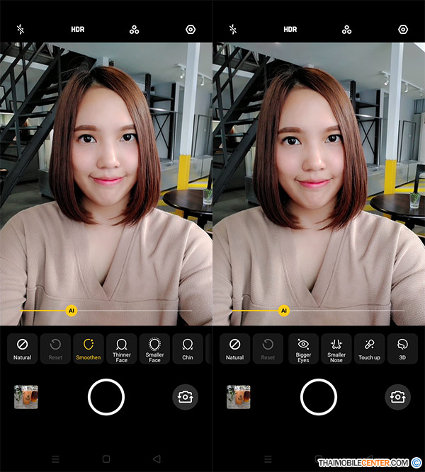Choose the Thinner Face beauty effect
The width and height of the screenshot is (425, 472).
pos(122,348)
